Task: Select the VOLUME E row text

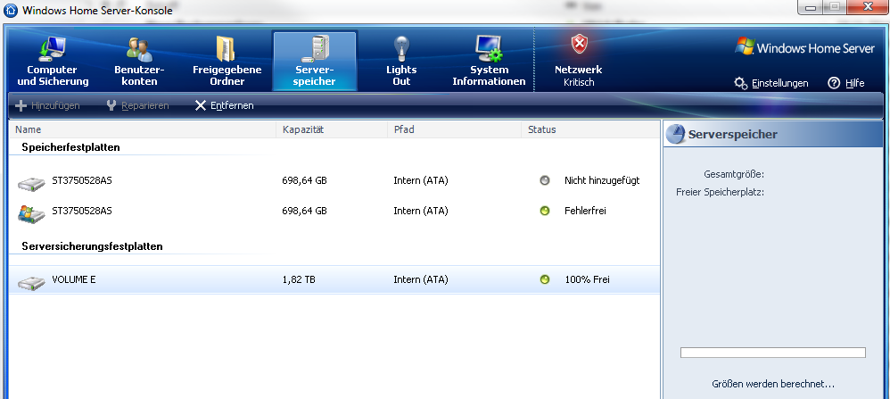Action: 74,279
